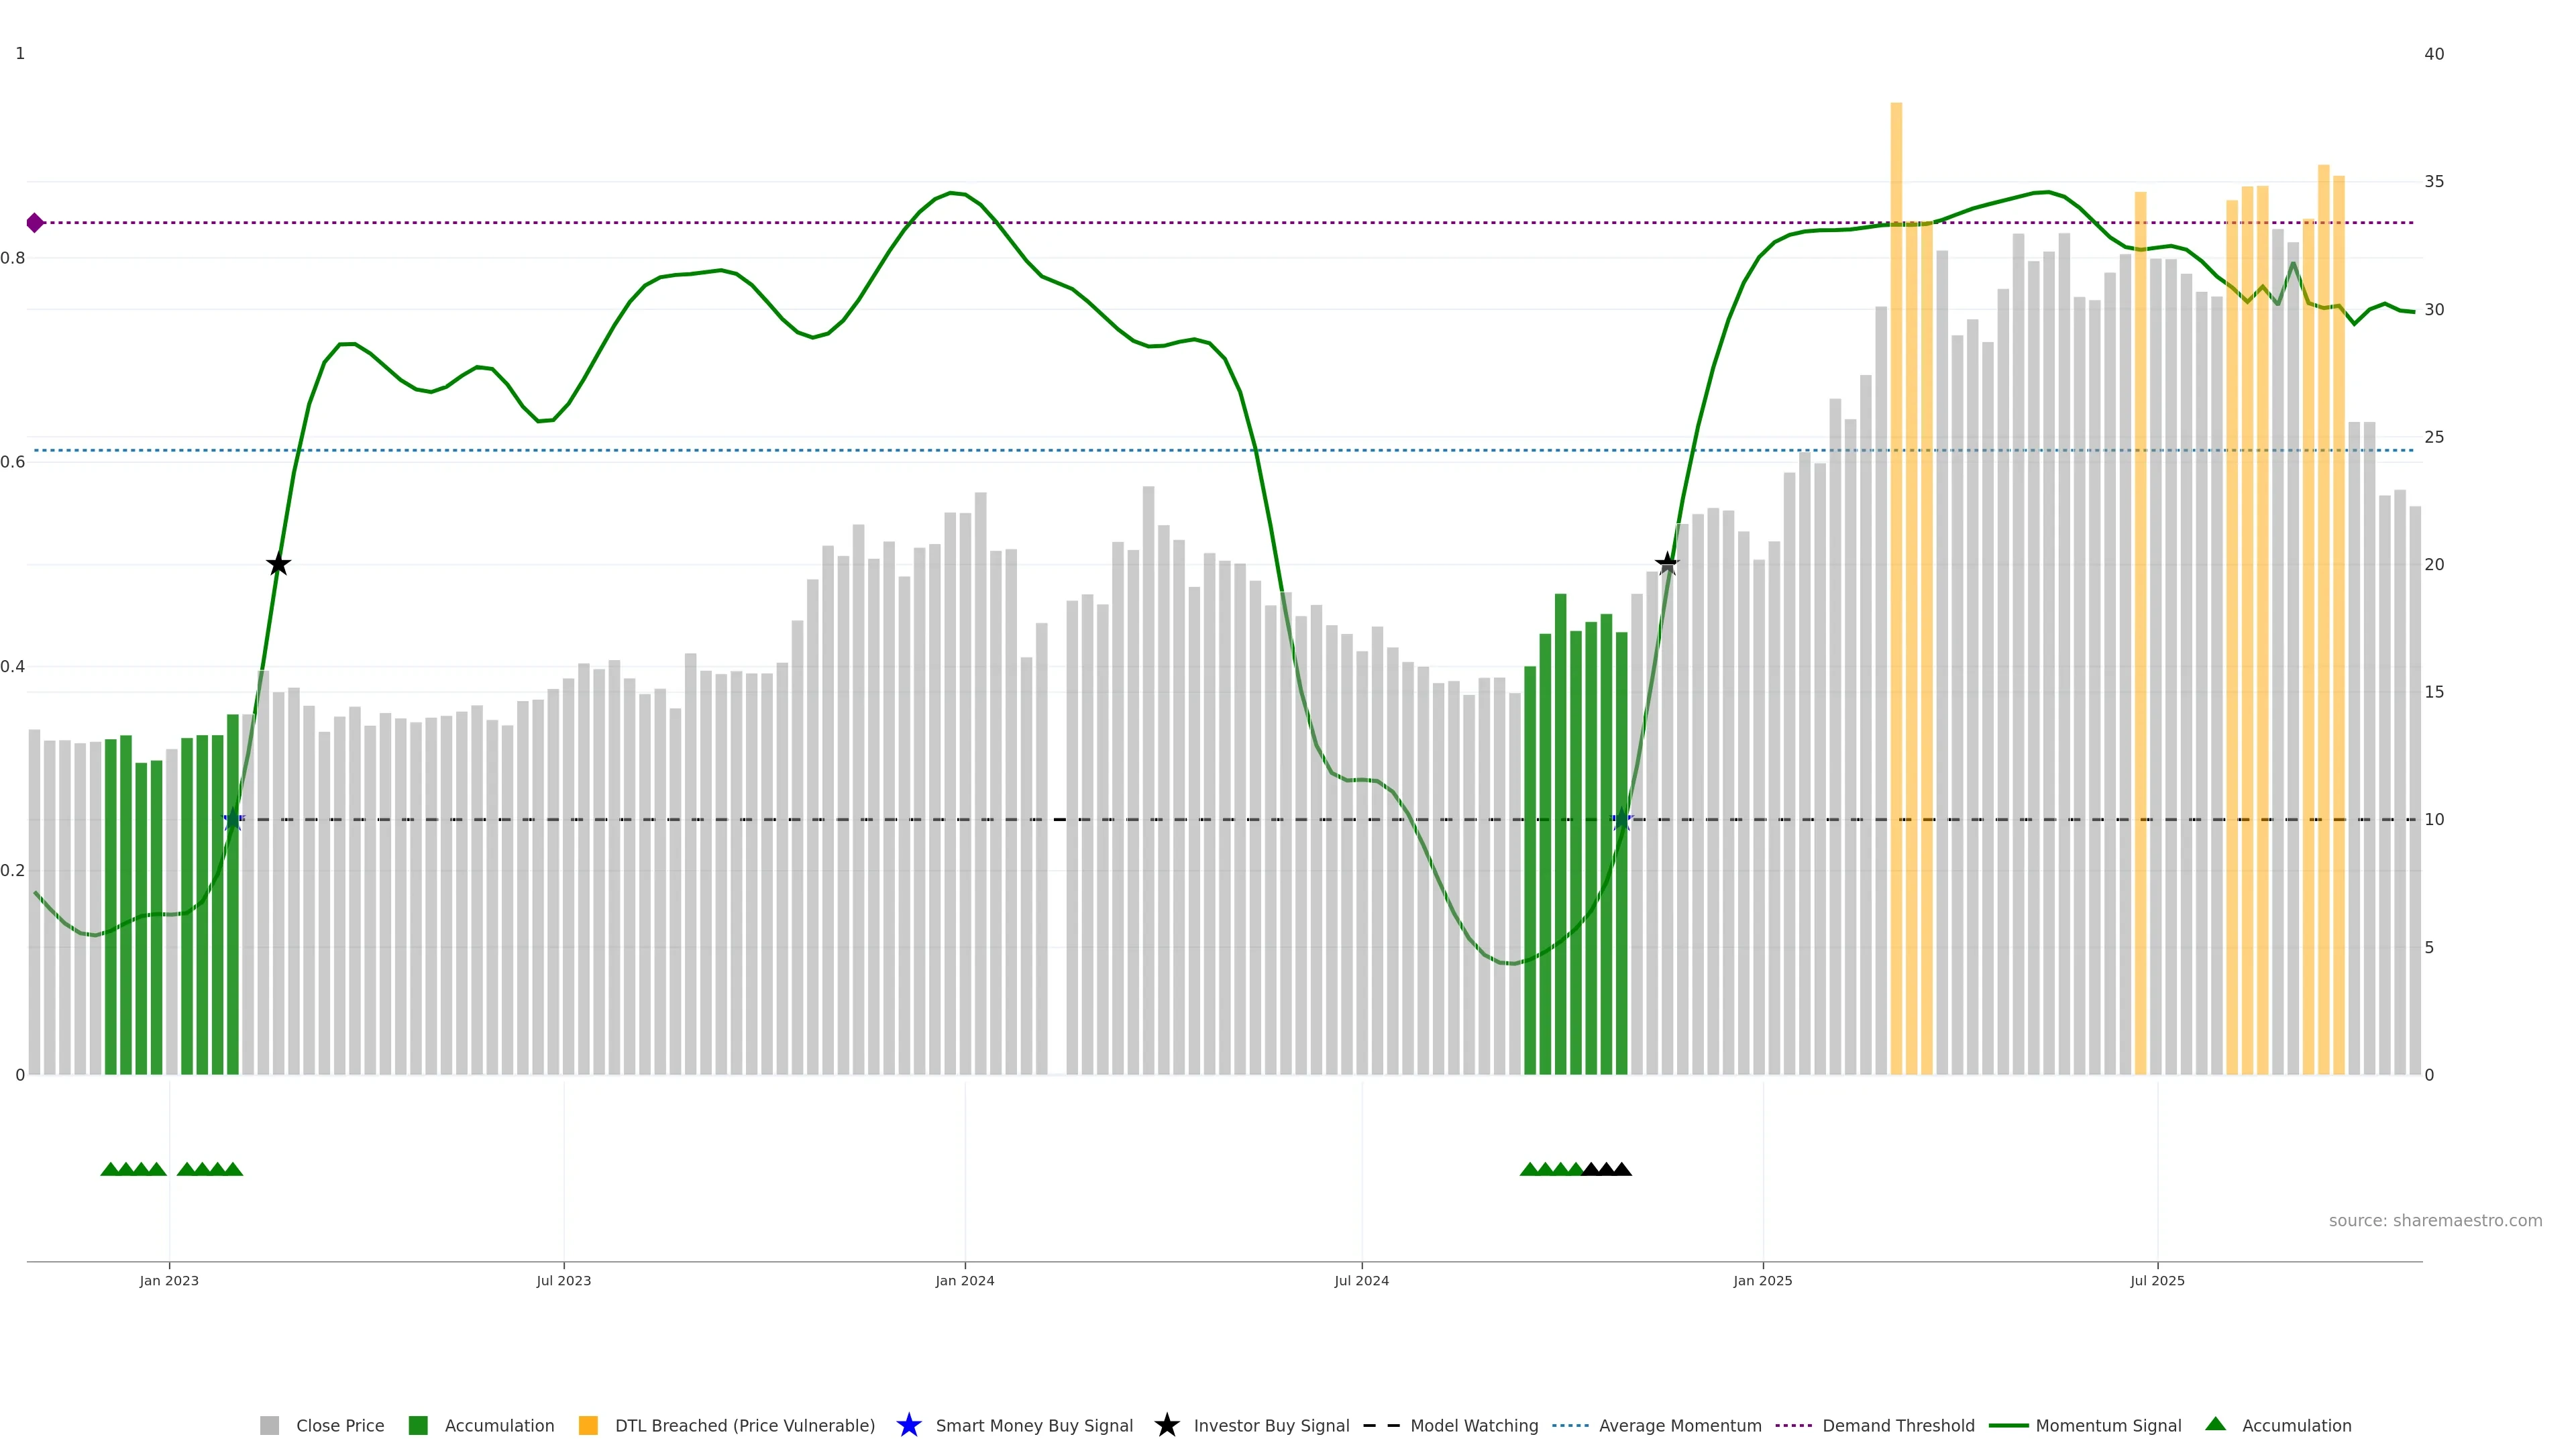The image size is (2576, 1449).
Task: Click the Jul 2025 axis label
Action: pos(2157,1281)
